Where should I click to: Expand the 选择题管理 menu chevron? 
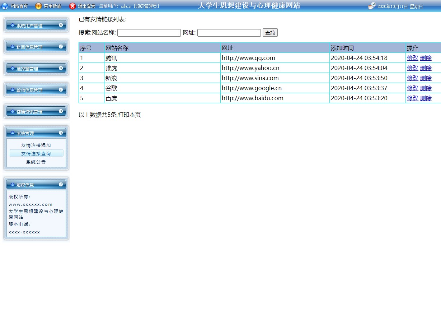click(x=61, y=68)
